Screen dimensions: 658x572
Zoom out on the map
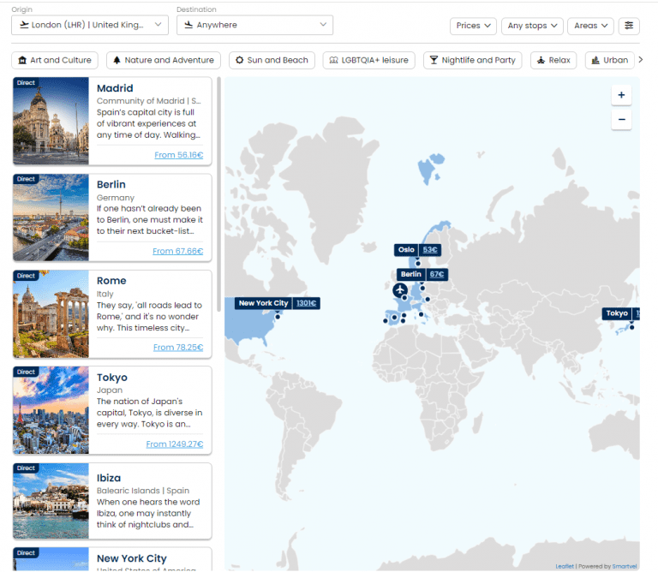[x=621, y=120]
